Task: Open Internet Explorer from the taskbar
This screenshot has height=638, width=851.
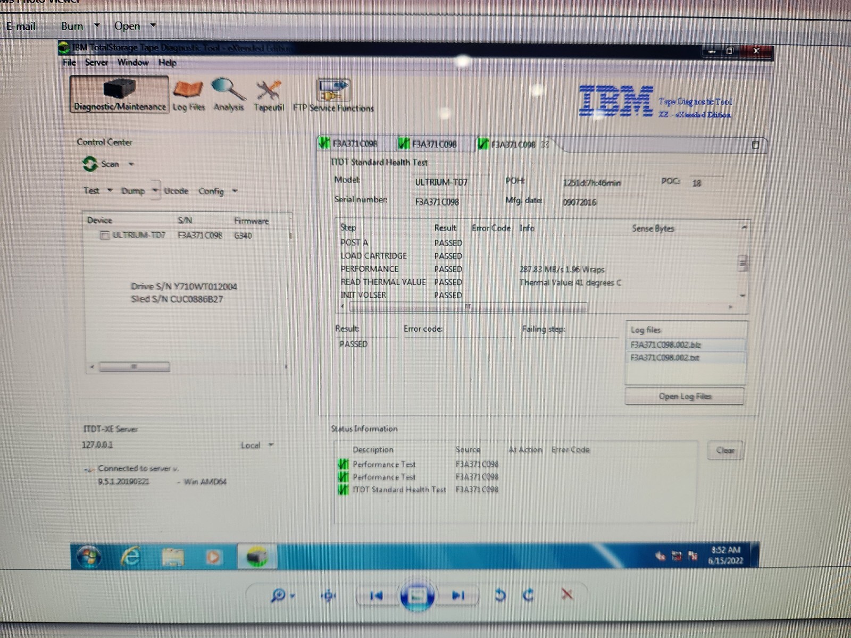Action: [x=130, y=557]
